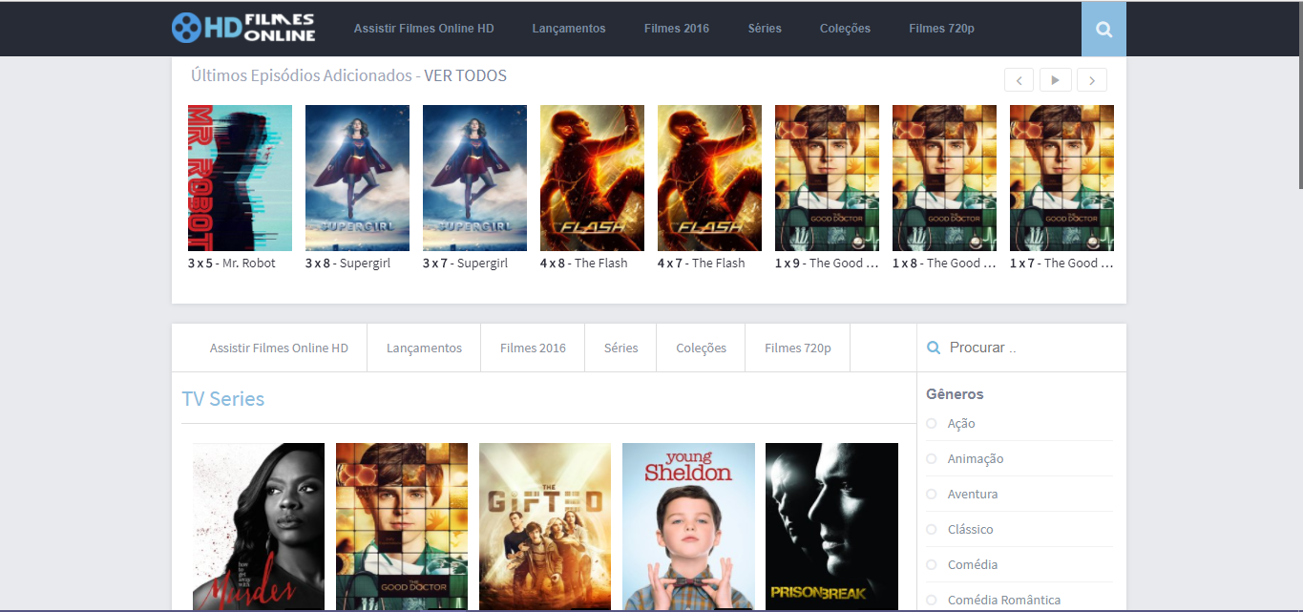Open the Supergirl 3x8 episode poster

pos(357,178)
